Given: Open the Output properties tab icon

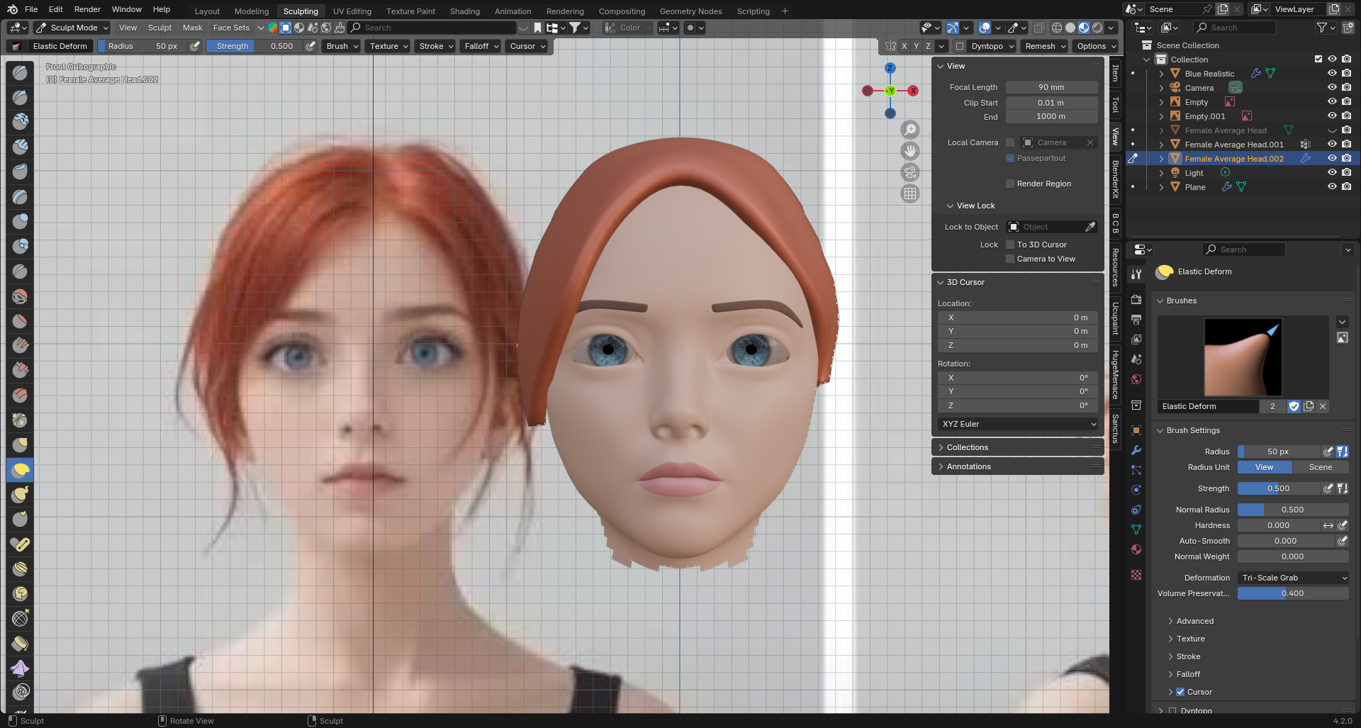Looking at the screenshot, I should 1136,320.
